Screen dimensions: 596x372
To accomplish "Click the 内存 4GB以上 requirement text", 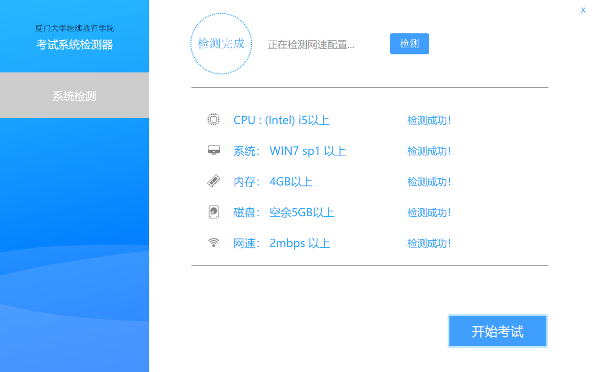I will (273, 182).
